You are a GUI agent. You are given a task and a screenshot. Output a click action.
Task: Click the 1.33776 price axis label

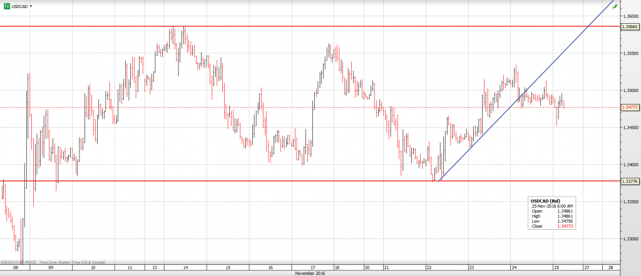[629, 181]
